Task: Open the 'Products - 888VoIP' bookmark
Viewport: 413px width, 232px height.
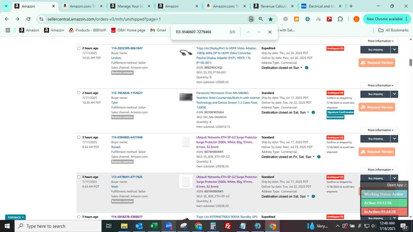Action: 87,30
